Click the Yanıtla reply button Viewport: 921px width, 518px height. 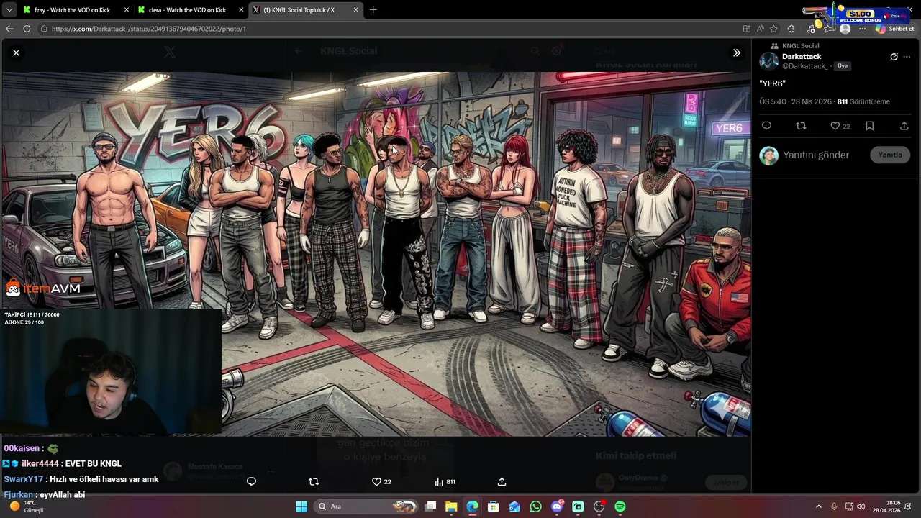[890, 155]
